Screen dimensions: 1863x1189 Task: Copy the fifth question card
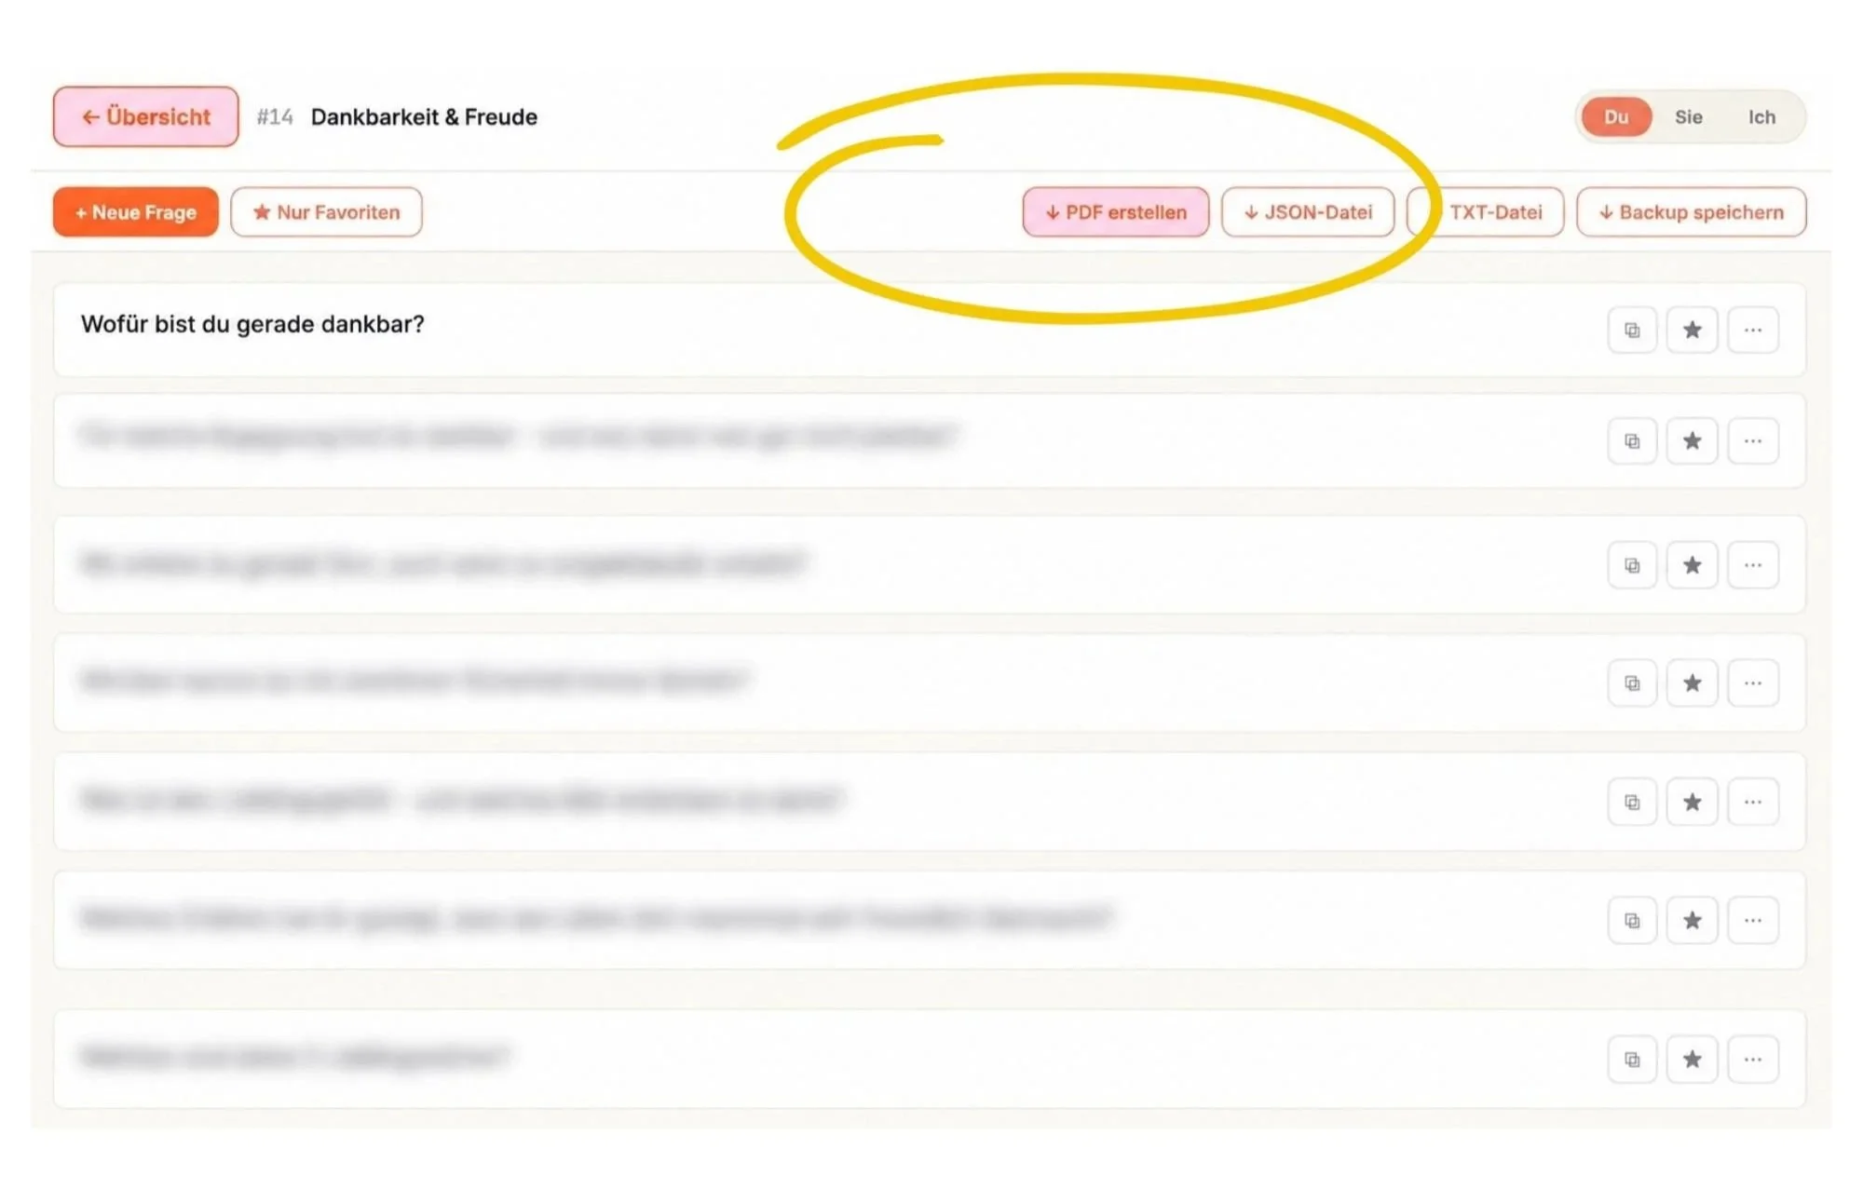tap(1632, 802)
